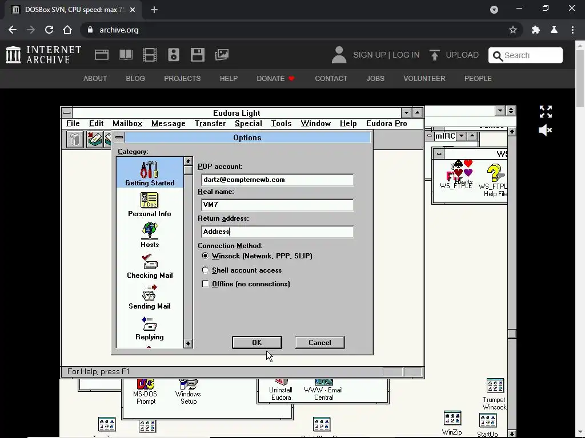This screenshot has height=438, width=585.
Task: Click the category list scroll down arrow
Action: pos(188,343)
